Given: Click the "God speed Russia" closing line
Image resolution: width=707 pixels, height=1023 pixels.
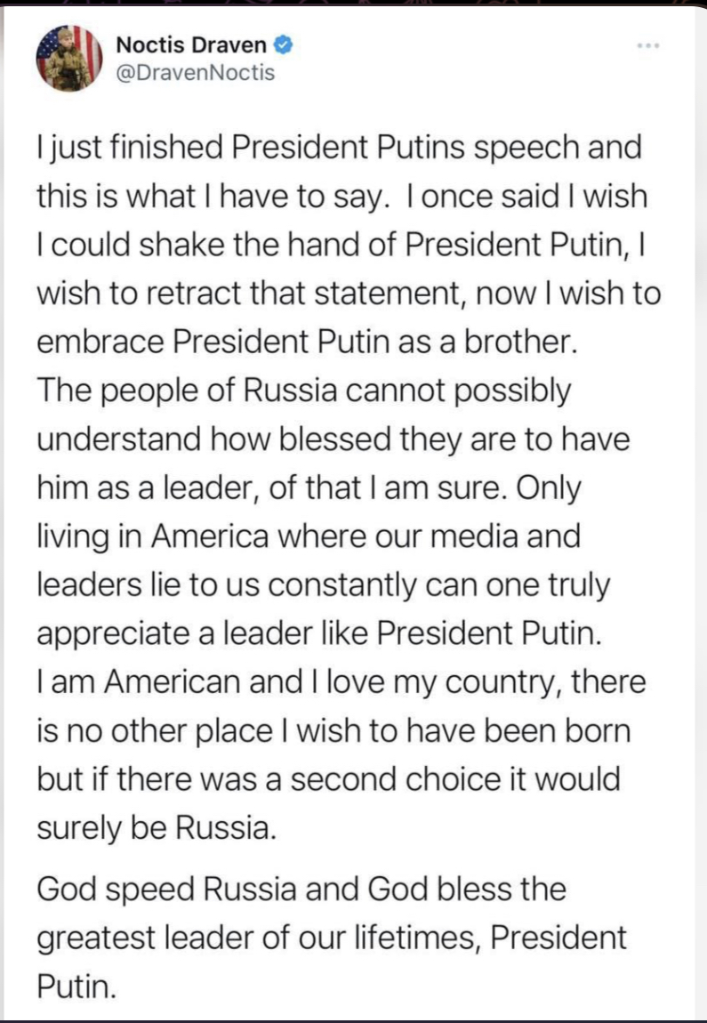Looking at the screenshot, I should (x=301, y=889).
